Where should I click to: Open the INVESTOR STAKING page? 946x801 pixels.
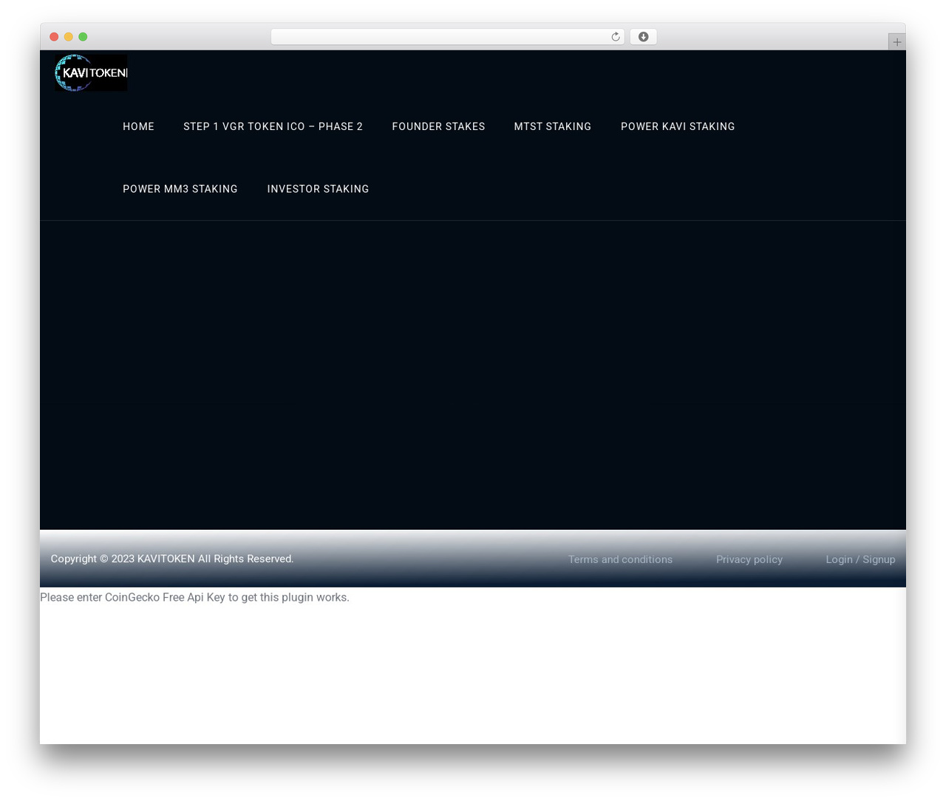tap(318, 189)
